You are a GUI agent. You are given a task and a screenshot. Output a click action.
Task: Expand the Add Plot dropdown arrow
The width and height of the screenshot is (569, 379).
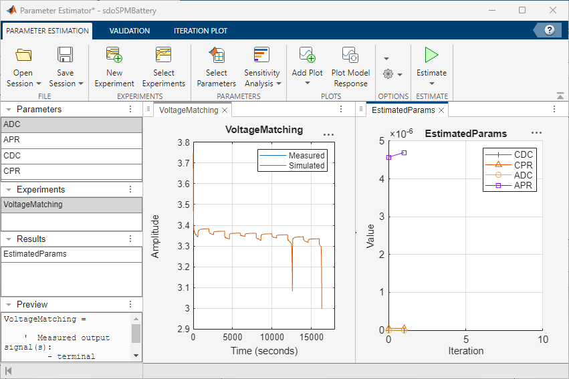tap(308, 84)
